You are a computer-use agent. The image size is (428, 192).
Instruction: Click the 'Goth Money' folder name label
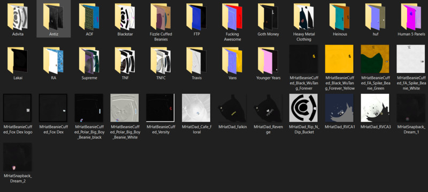click(x=268, y=34)
